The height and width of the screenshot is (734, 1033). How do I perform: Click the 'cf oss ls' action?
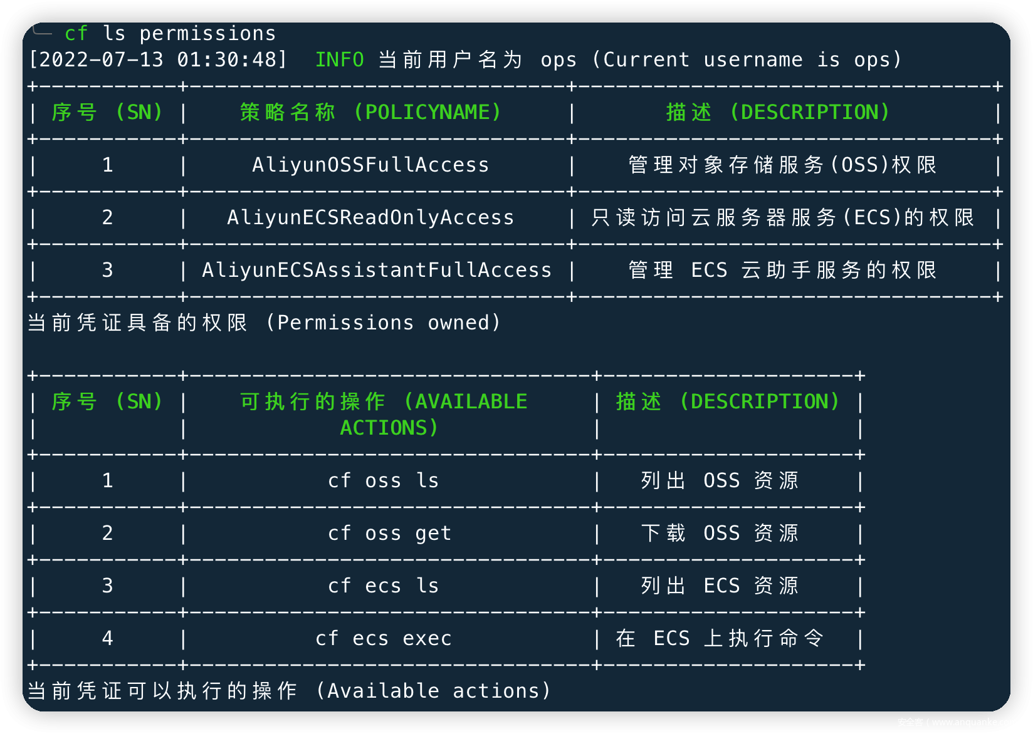[383, 480]
